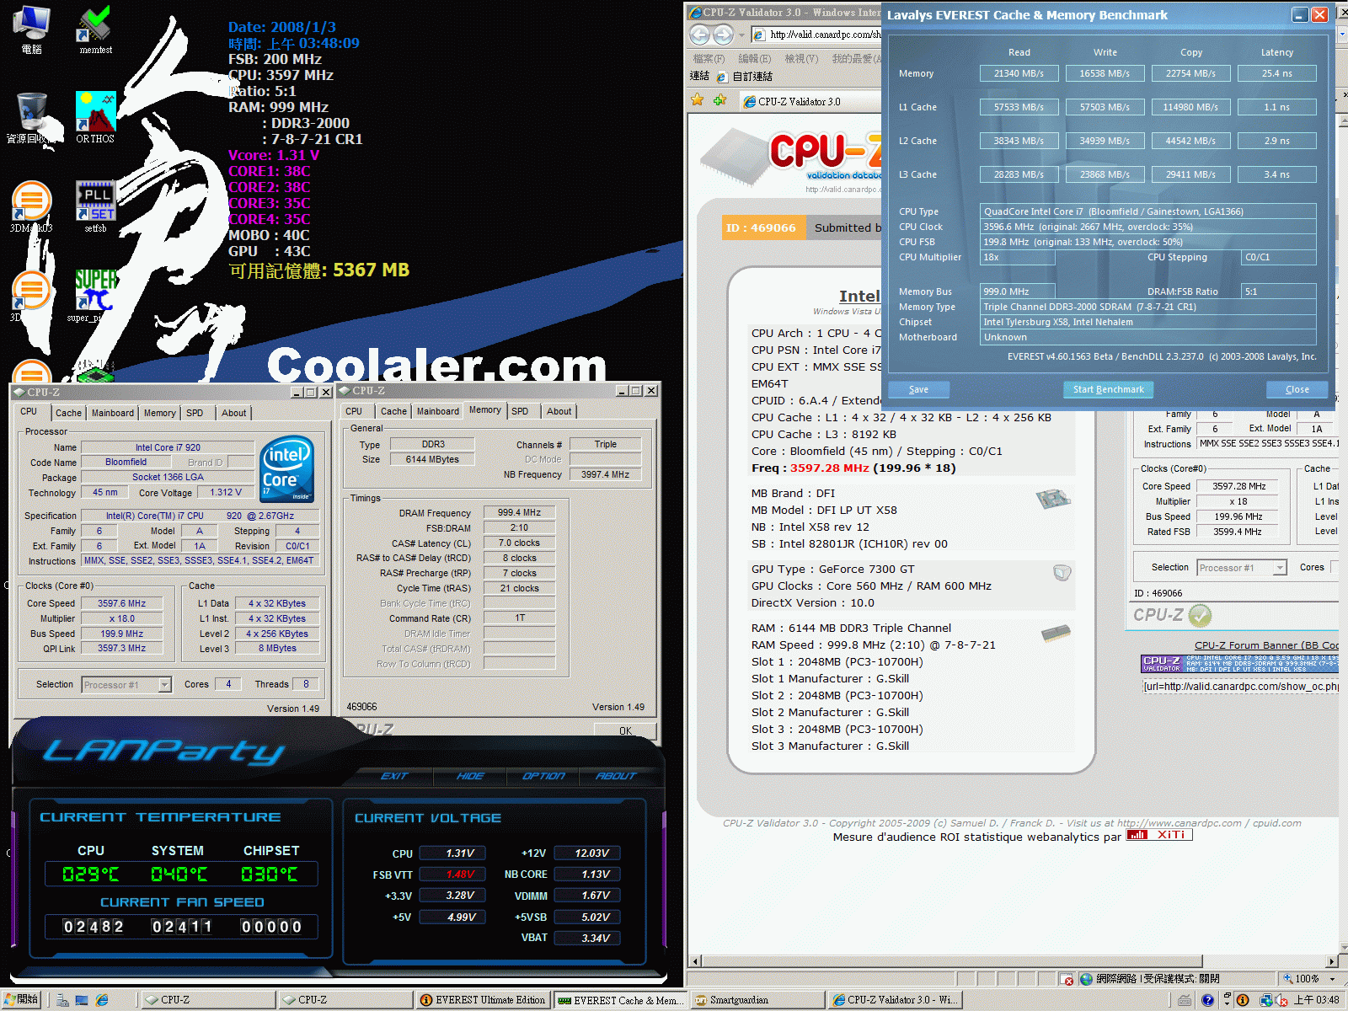Open the Recycle Bin desktop icon
Viewport: 1348px width, 1011px height.
(x=31, y=117)
